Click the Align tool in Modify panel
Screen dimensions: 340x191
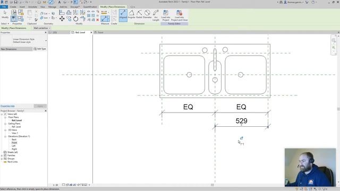pyautogui.click(x=62, y=12)
